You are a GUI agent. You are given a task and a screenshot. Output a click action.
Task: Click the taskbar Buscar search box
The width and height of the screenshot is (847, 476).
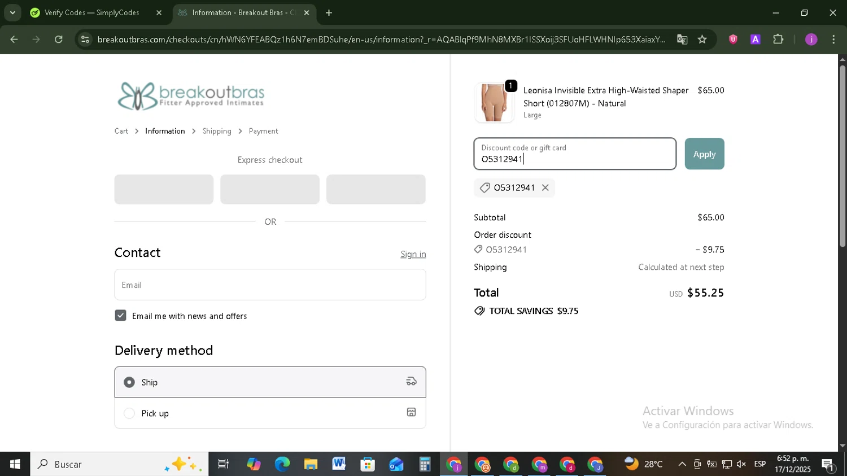(x=119, y=464)
